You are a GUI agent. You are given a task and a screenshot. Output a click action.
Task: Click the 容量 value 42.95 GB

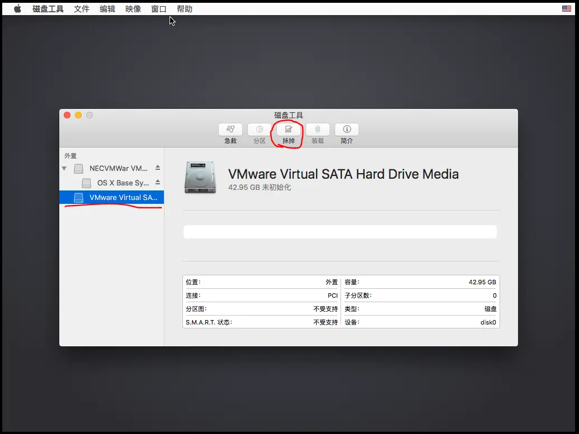pos(482,282)
